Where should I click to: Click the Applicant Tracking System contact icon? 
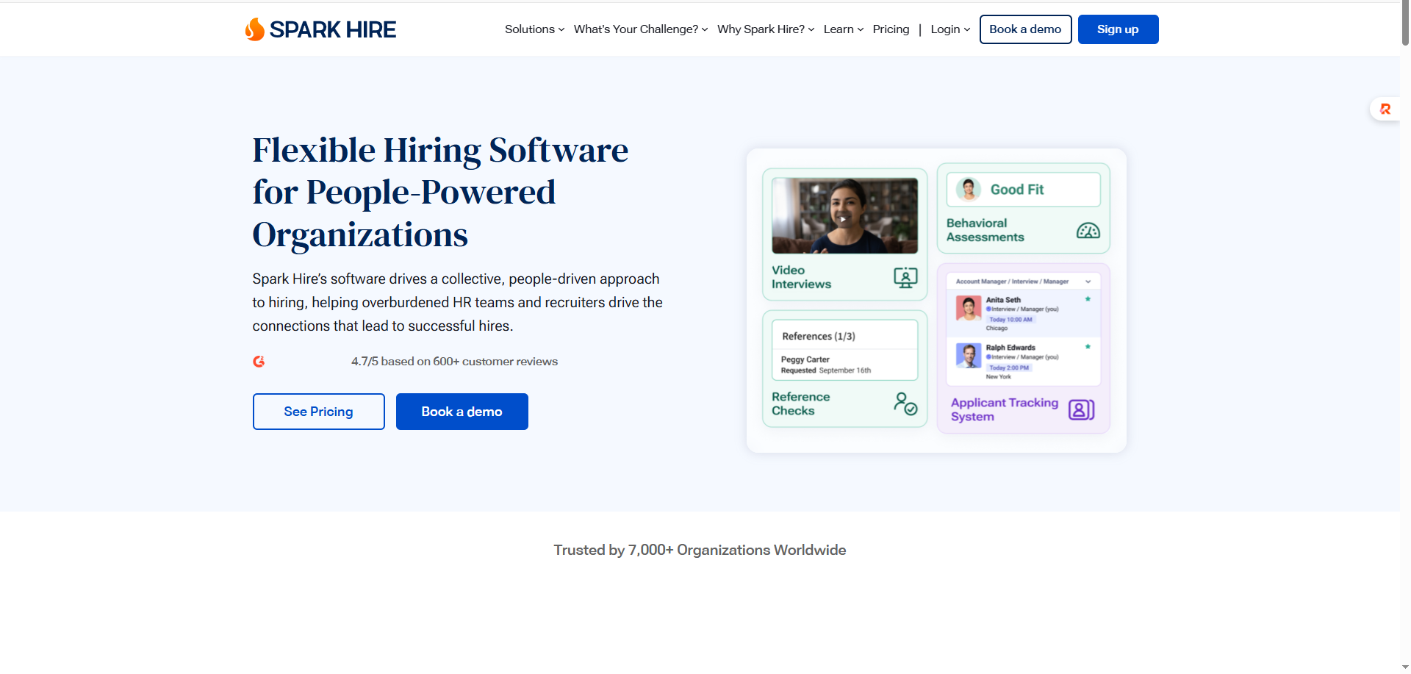pyautogui.click(x=1081, y=409)
